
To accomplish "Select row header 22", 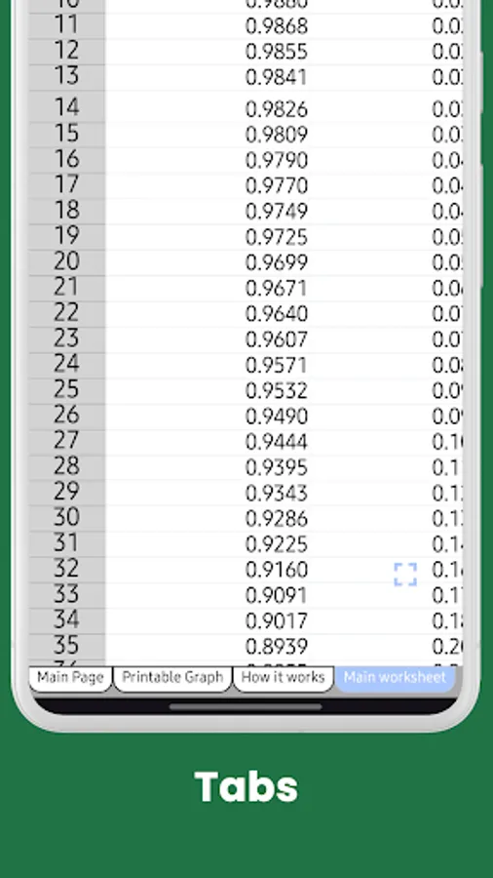I will [66, 314].
